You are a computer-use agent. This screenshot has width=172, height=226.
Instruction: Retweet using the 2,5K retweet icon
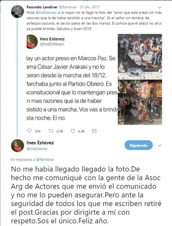click(51, 131)
